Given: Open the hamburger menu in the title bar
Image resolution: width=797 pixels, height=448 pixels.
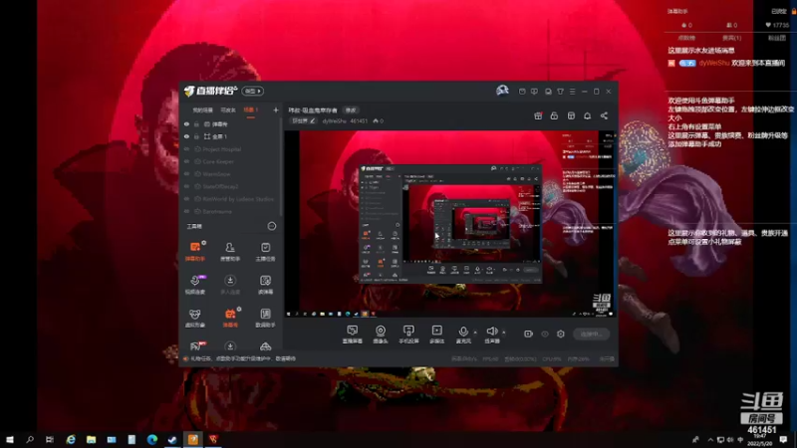Looking at the screenshot, I should 572,92.
